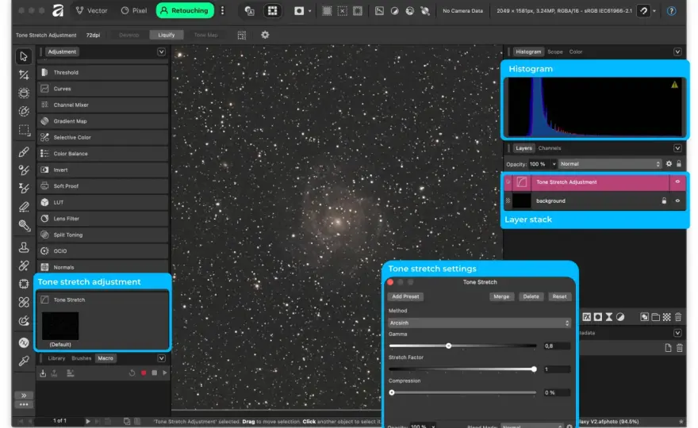Toggle the background layer lock
This screenshot has height=428, width=698.
click(x=664, y=201)
